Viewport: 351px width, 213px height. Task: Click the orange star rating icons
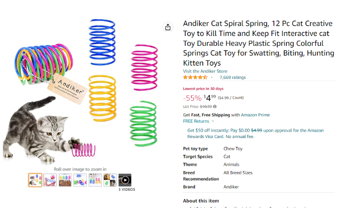[x=195, y=77]
